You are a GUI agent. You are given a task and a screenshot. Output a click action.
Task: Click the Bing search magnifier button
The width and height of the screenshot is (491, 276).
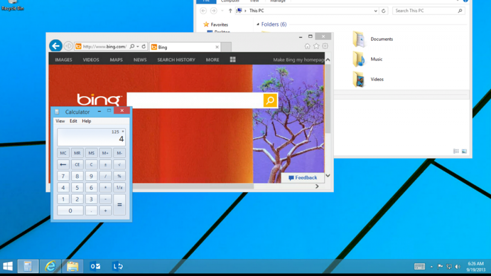pos(270,101)
